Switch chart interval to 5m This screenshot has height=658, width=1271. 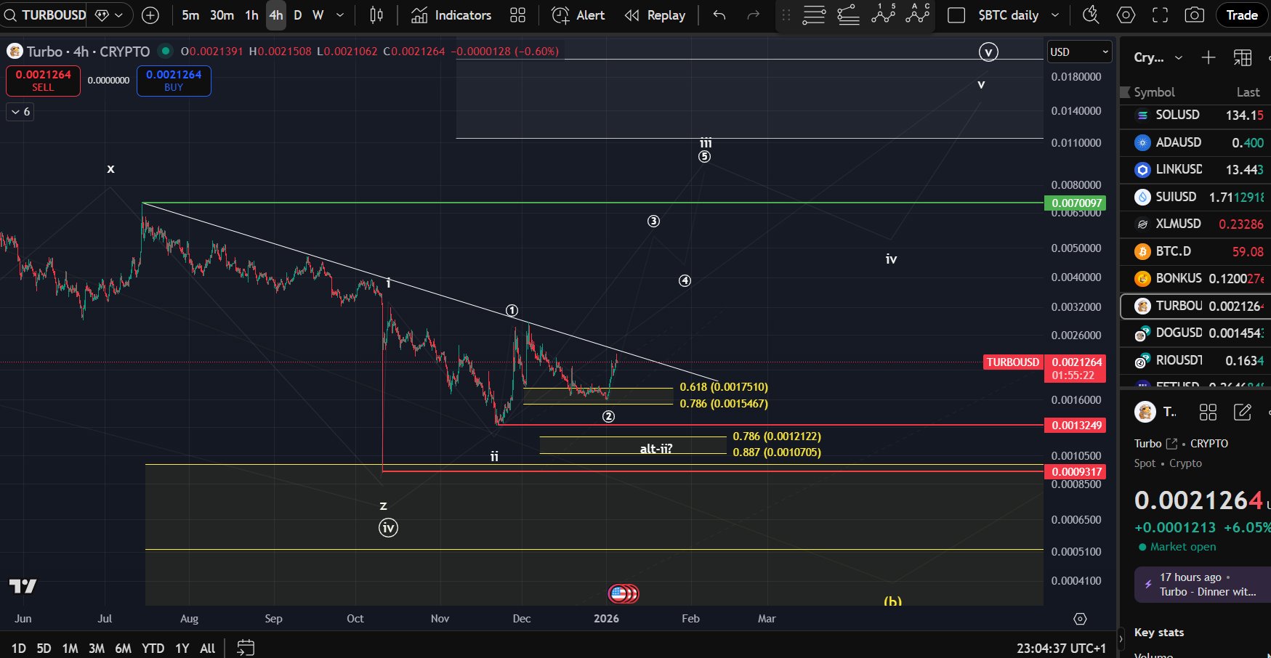[x=190, y=15]
